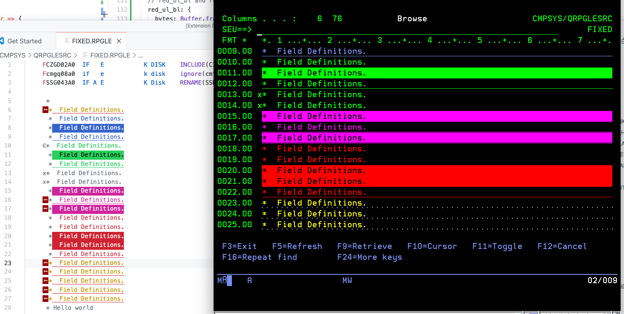Screen dimensions: 624x314
Task: Click the red marker icon on editor line 27
Action: pyautogui.click(x=45, y=299)
